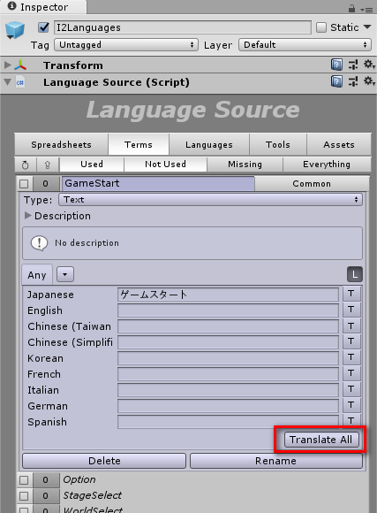
Task: Toggle the I2Languages active checkbox
Action: point(43,27)
